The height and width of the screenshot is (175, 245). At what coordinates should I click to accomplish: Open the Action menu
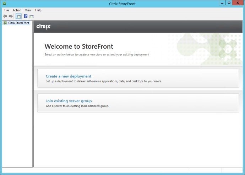pyautogui.click(x=17, y=10)
